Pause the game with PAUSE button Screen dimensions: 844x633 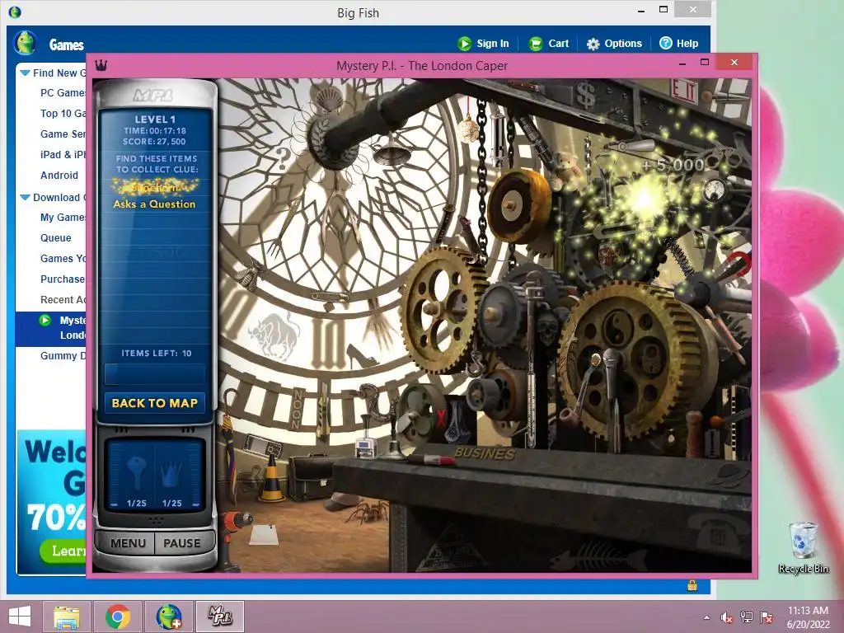click(182, 543)
